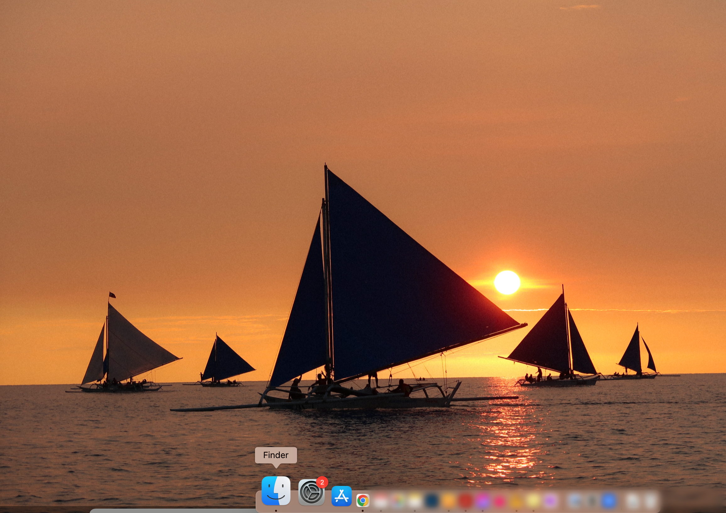
Task: Open the blurred magenta-purple dock icon
Action: point(482,500)
